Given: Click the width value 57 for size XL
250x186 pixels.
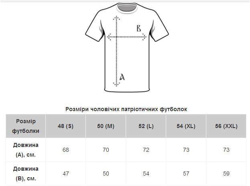Looking at the screenshot, I should [186, 174].
